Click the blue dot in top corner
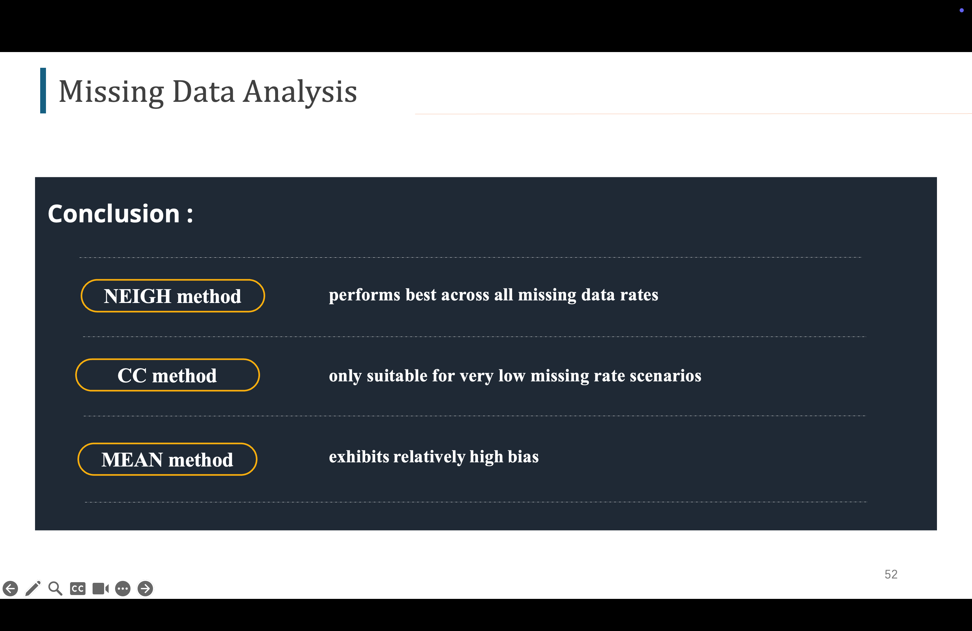The width and height of the screenshot is (972, 631). coord(961,10)
